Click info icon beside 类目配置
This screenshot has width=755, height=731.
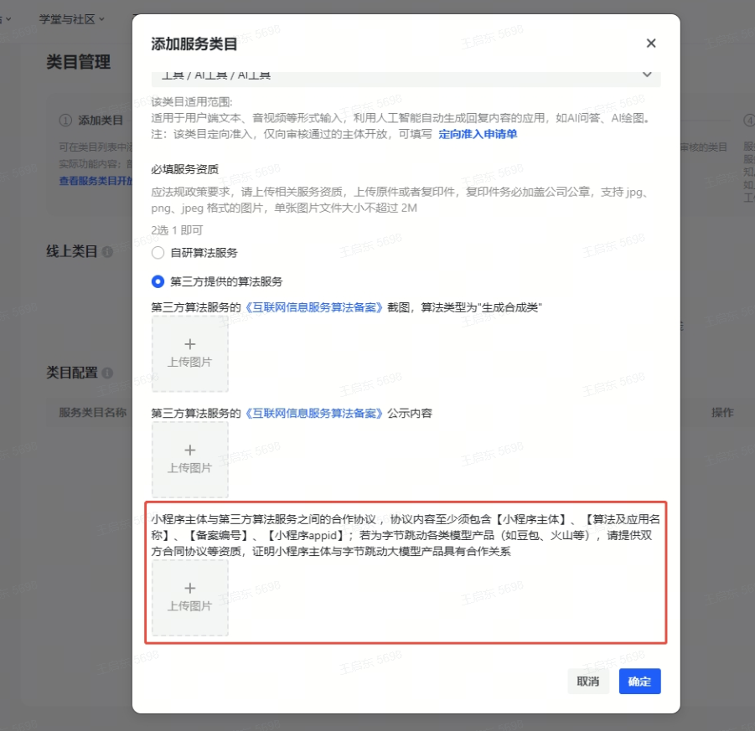pyautogui.click(x=107, y=373)
